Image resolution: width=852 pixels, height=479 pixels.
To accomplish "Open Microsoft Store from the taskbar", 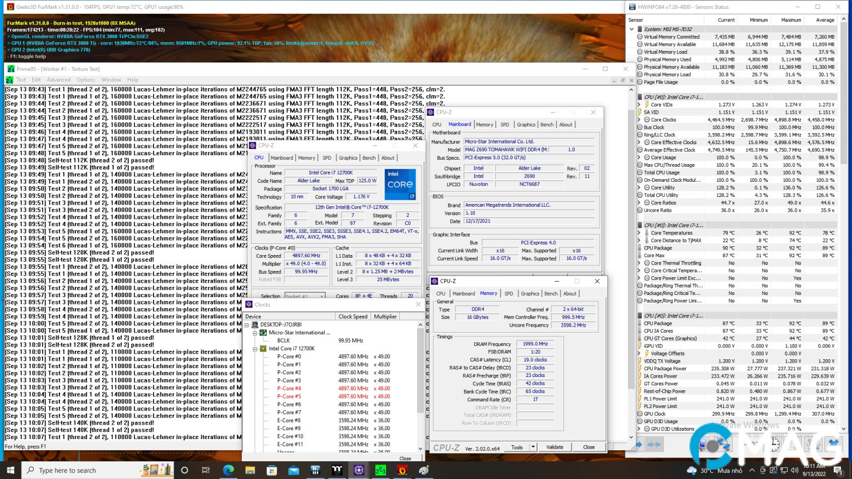I will [271, 470].
